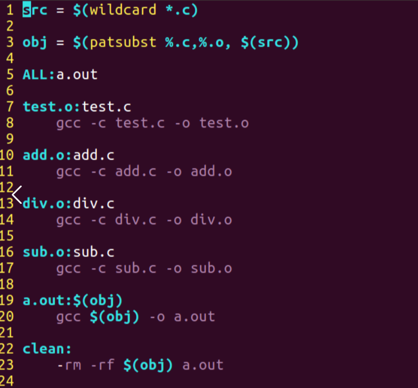Viewport: 418px width, 388px height.
Task: Click the 'a.out:$(obj)' rule on line 19
Action: (x=72, y=301)
